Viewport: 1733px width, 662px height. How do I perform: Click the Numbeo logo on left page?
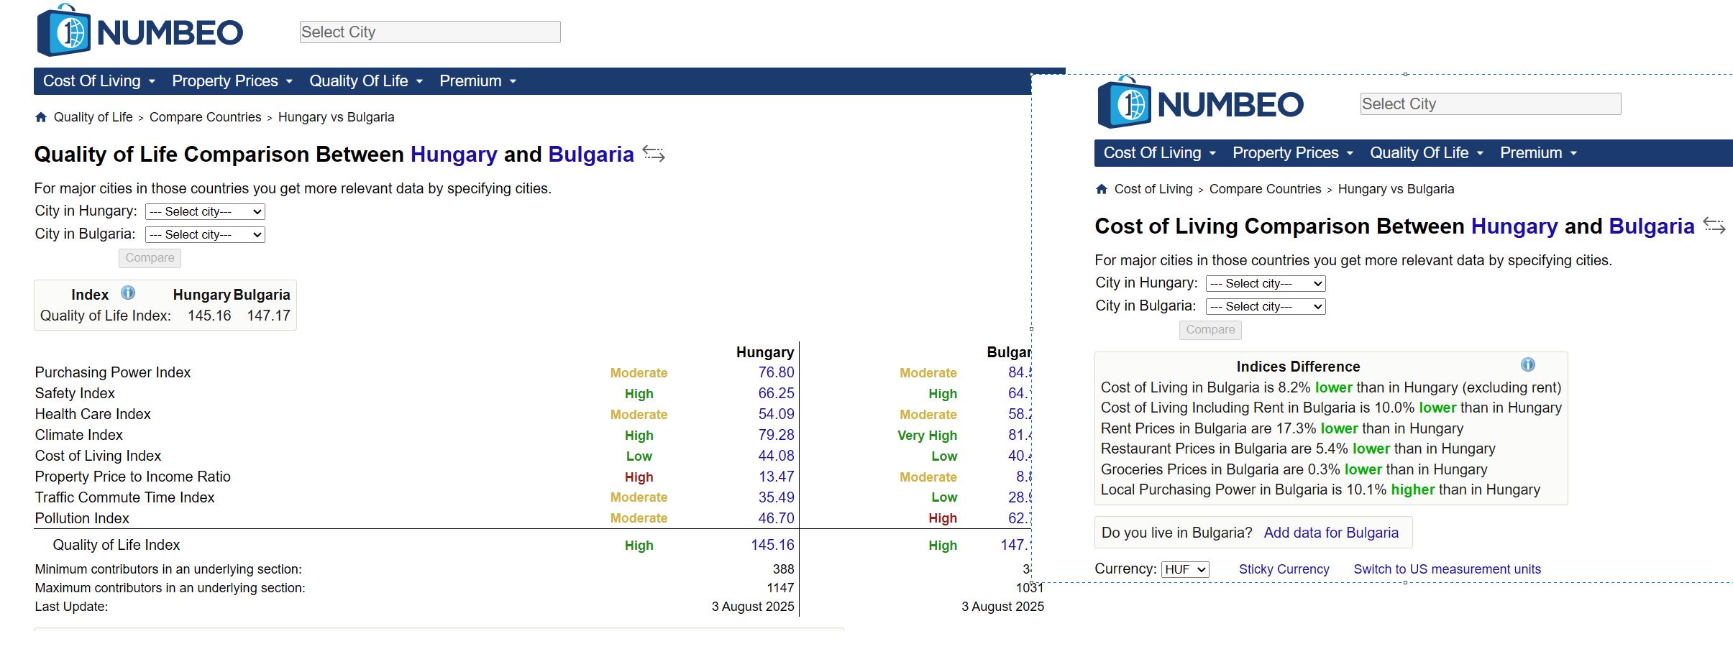point(140,31)
